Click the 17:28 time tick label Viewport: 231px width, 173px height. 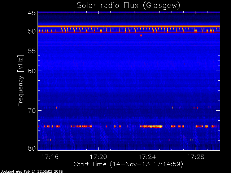pyautogui.click(x=196, y=157)
